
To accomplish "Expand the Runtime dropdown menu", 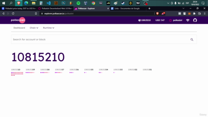I will coord(48,28).
